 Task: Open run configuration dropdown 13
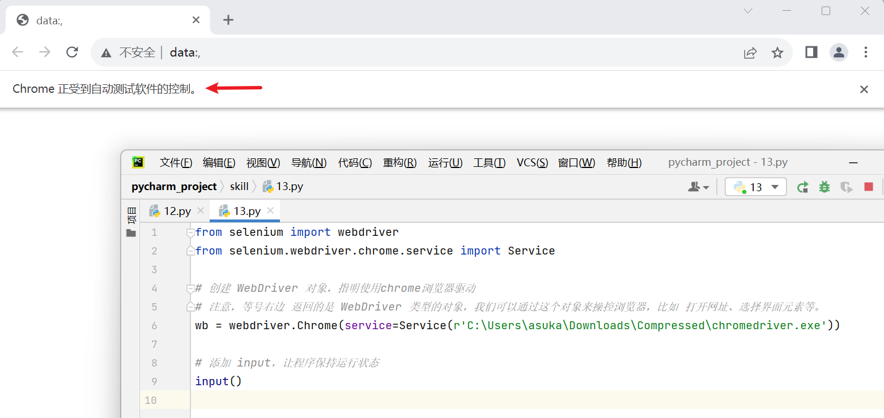pyautogui.click(x=756, y=187)
